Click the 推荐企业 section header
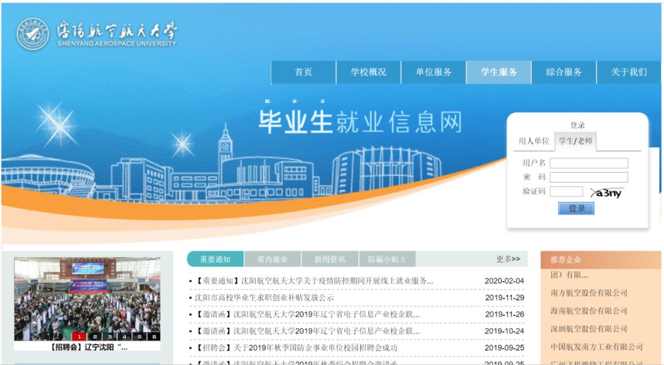Viewport: 664px width, 365px height. pos(601,260)
